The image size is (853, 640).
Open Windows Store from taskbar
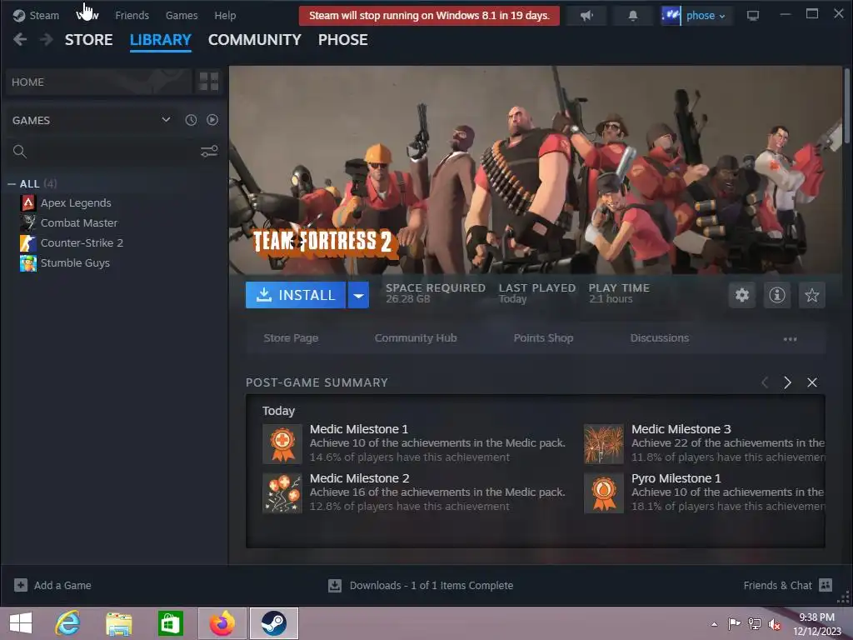pyautogui.click(x=170, y=623)
